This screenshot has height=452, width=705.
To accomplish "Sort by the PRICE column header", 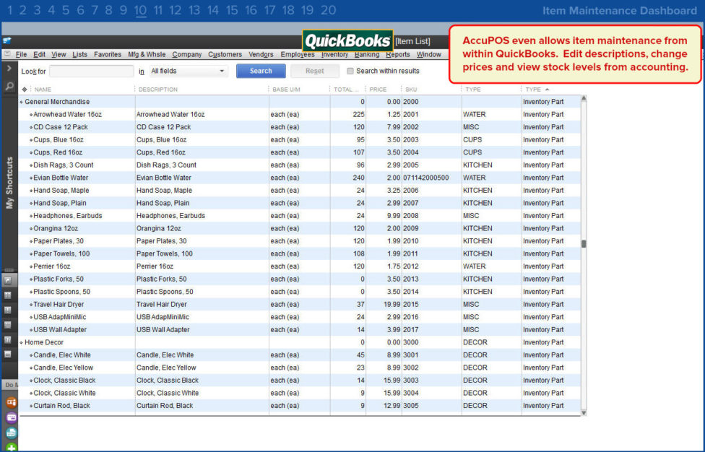I will point(378,90).
